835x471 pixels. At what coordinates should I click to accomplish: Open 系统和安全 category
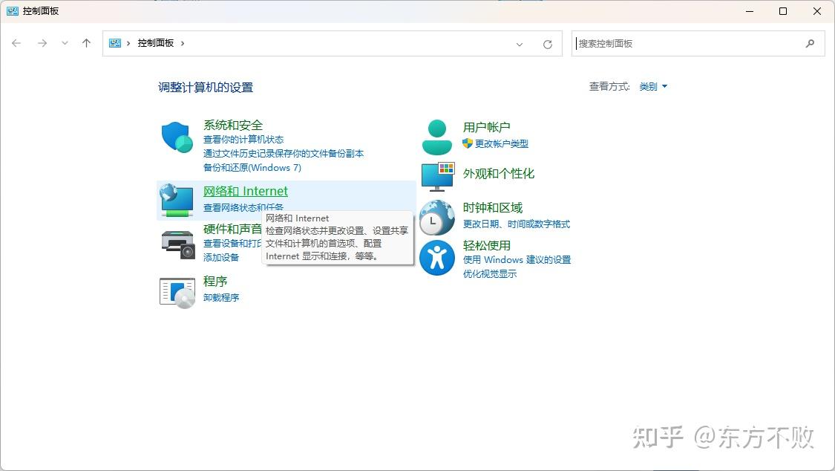[233, 126]
